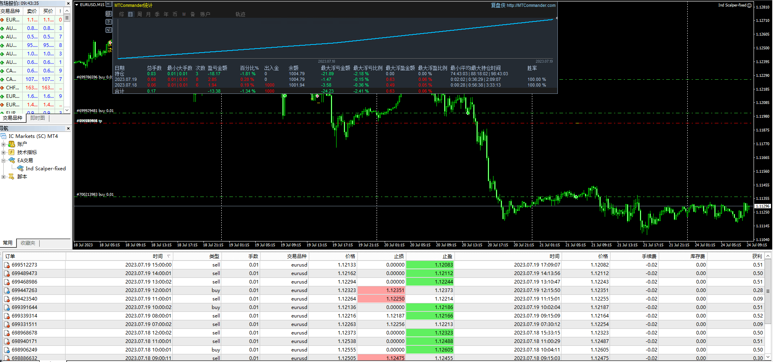Select the 常用 common tab in Navigator

(x=8, y=243)
